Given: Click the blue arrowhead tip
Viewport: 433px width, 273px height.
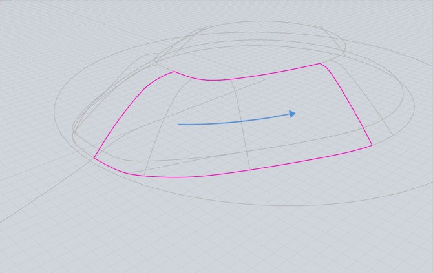Looking at the screenshot, I should (x=295, y=114).
